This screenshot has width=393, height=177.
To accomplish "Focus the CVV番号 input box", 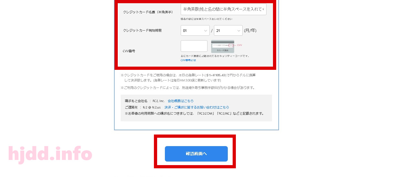I will (x=194, y=46).
